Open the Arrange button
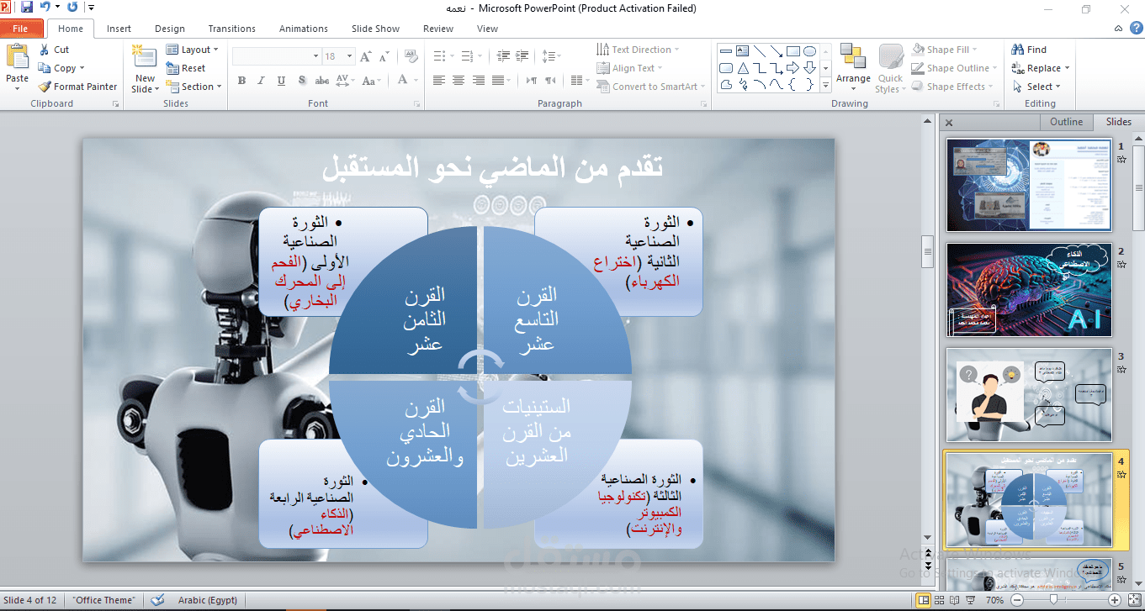 (853, 67)
